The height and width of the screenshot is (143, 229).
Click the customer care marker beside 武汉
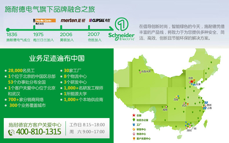188,104
